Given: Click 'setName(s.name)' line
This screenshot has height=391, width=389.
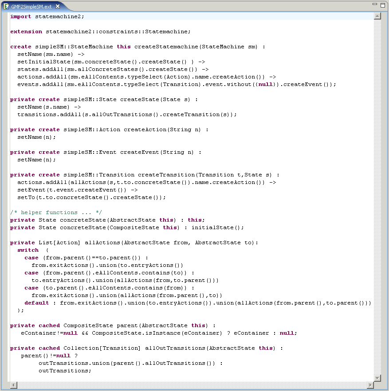Looking at the screenshot, I should [x=49, y=107].
